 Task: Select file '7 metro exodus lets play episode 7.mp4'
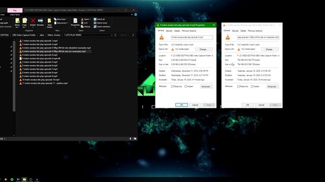coord(40,69)
